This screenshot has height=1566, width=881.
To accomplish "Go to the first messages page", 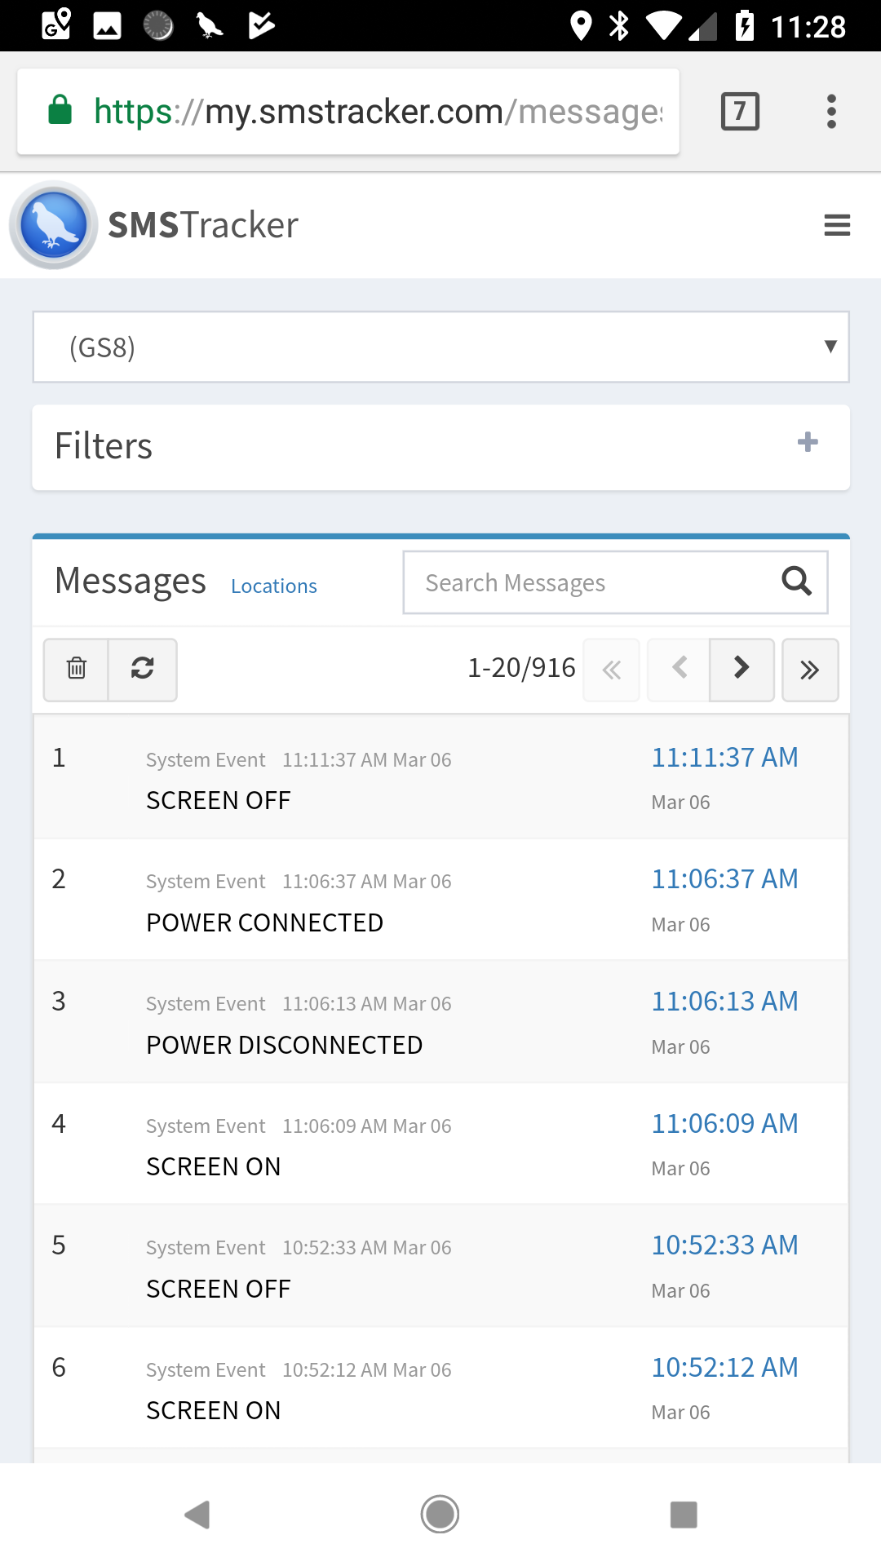I will 611,670.
